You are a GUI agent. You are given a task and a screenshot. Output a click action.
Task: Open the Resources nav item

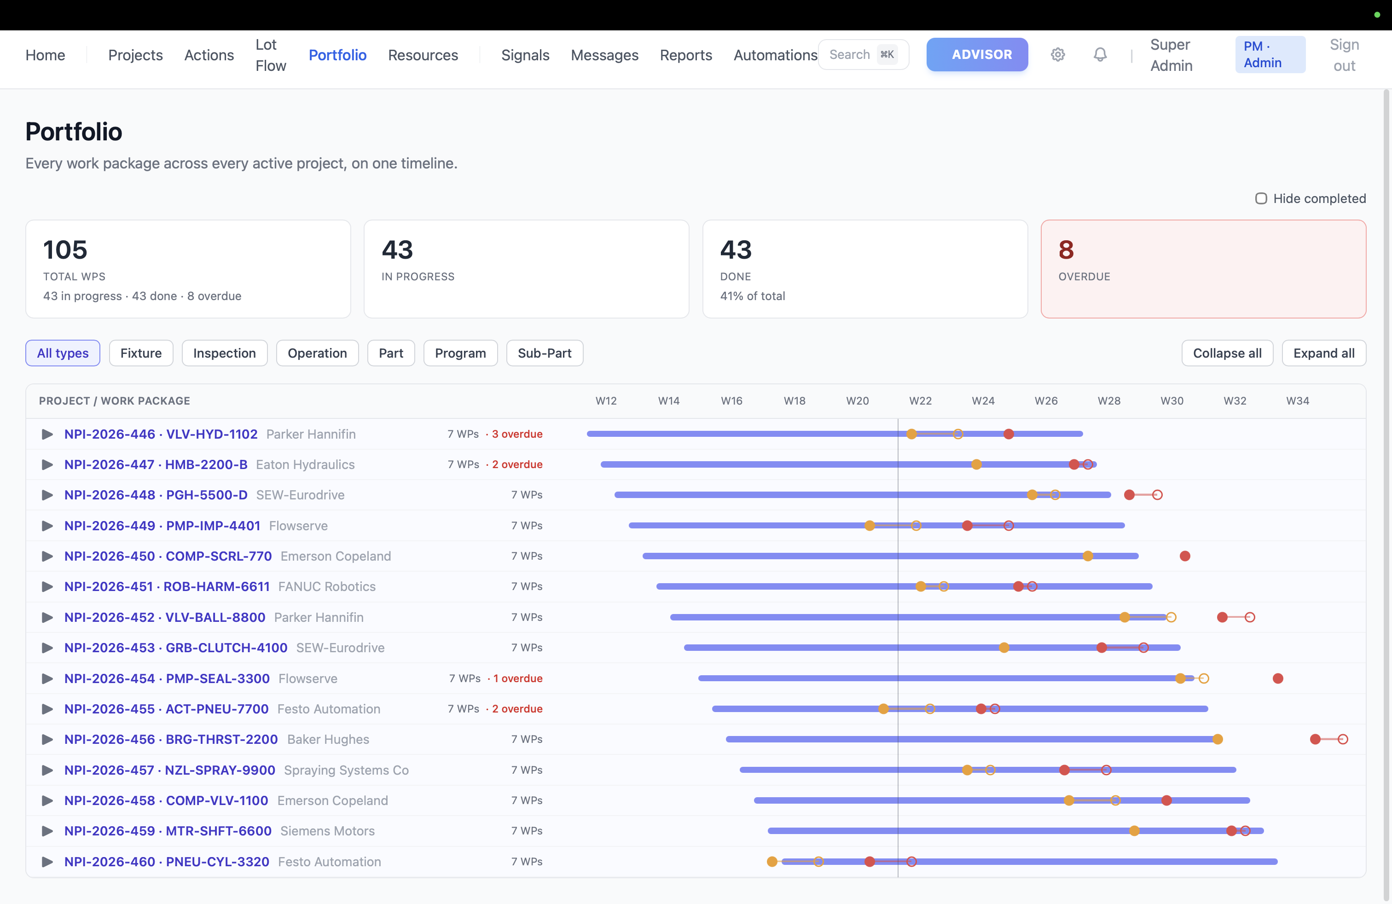tap(423, 55)
